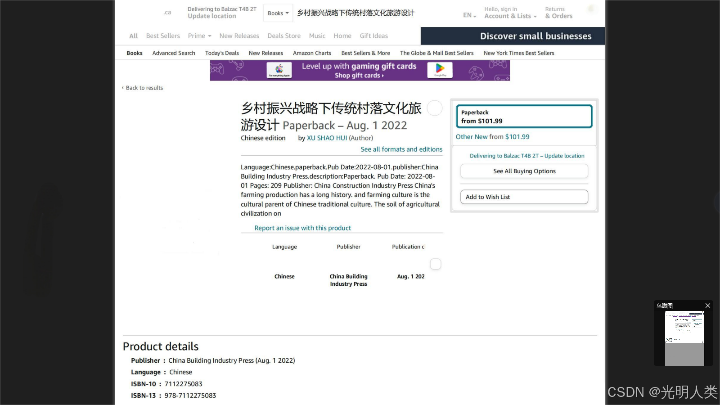The width and height of the screenshot is (720, 405).
Task: Open Deals Store
Action: (284, 36)
